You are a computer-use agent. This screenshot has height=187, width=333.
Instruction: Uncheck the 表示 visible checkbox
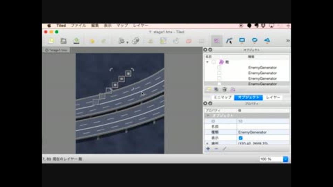point(240,138)
